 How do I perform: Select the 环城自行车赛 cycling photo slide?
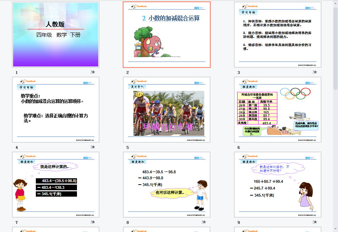point(167,110)
